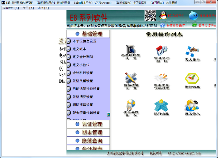Open the 如何开始操作 link
The height and width of the screenshot is (159, 218).
tap(176, 25)
